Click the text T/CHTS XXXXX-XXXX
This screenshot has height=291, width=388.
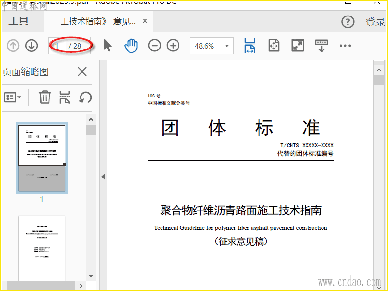tap(307, 145)
